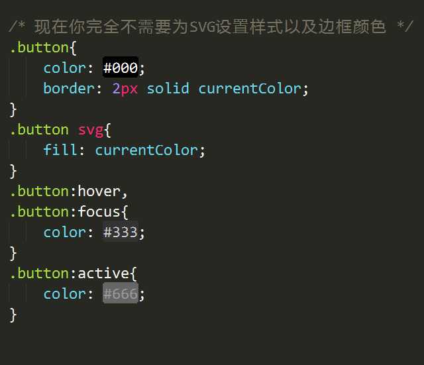
Task: Click the solid keyword in border rule
Action: tap(168, 88)
